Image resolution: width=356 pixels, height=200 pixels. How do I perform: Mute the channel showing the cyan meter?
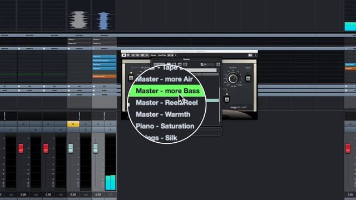click(x=98, y=124)
